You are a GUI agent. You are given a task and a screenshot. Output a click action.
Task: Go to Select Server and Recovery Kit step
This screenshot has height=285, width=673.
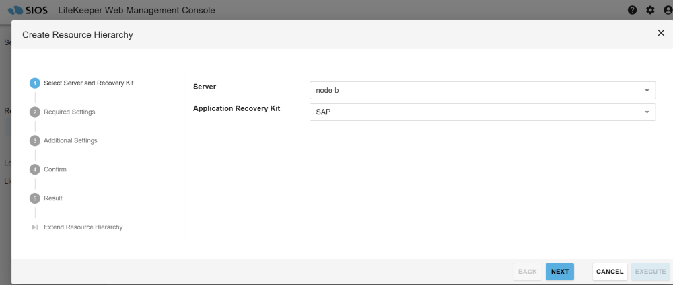tap(88, 83)
